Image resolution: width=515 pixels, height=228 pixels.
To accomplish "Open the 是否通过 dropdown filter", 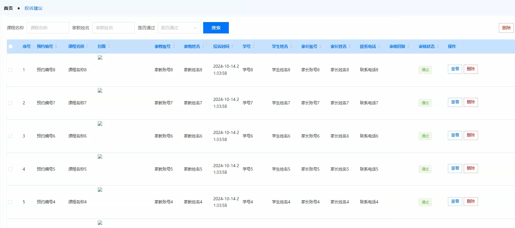I will click(179, 28).
